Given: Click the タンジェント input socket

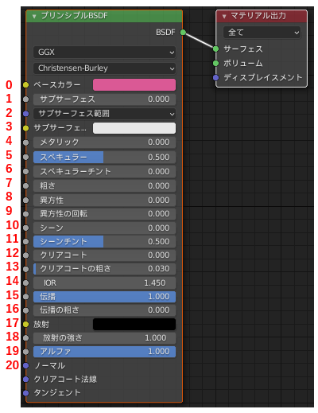Looking at the screenshot, I should [x=25, y=393].
